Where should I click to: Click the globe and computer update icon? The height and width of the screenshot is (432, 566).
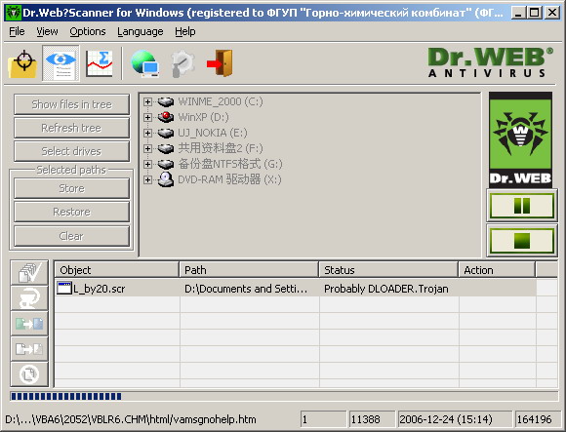(144, 63)
